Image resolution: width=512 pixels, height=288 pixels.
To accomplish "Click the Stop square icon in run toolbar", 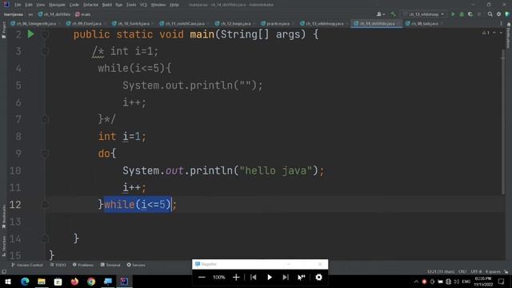I will 479,14.
